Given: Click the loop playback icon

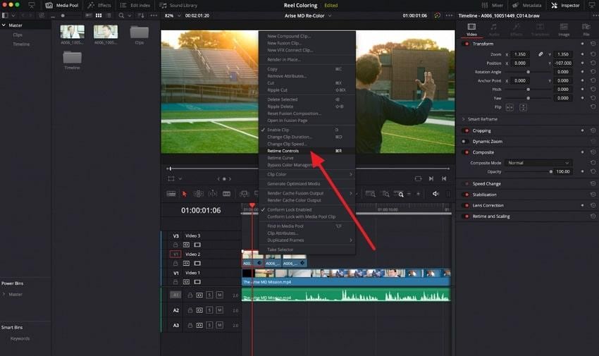Looking at the screenshot, I should pos(418,178).
